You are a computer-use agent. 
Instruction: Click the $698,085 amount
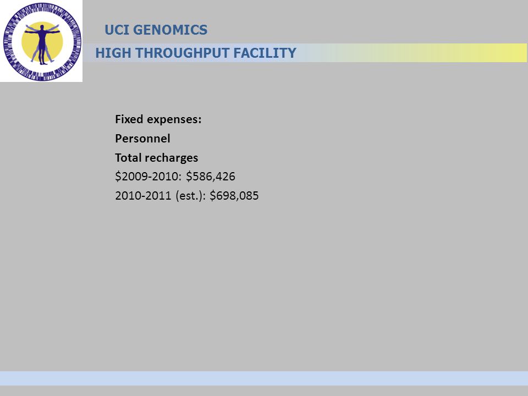234,195
